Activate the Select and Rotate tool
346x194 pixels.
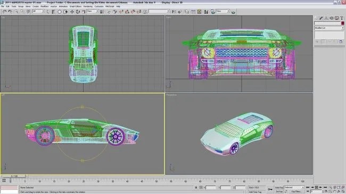tap(78, 12)
